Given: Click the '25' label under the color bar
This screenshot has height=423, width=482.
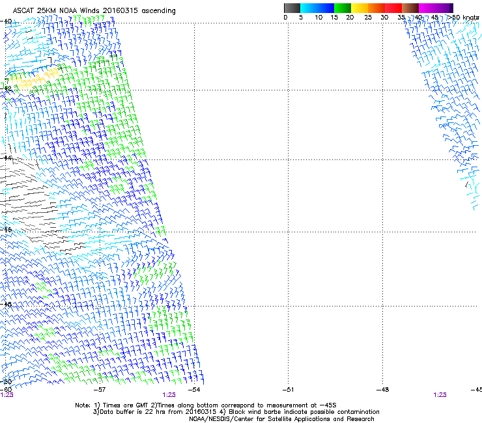Looking at the screenshot, I should pyautogui.click(x=368, y=18).
